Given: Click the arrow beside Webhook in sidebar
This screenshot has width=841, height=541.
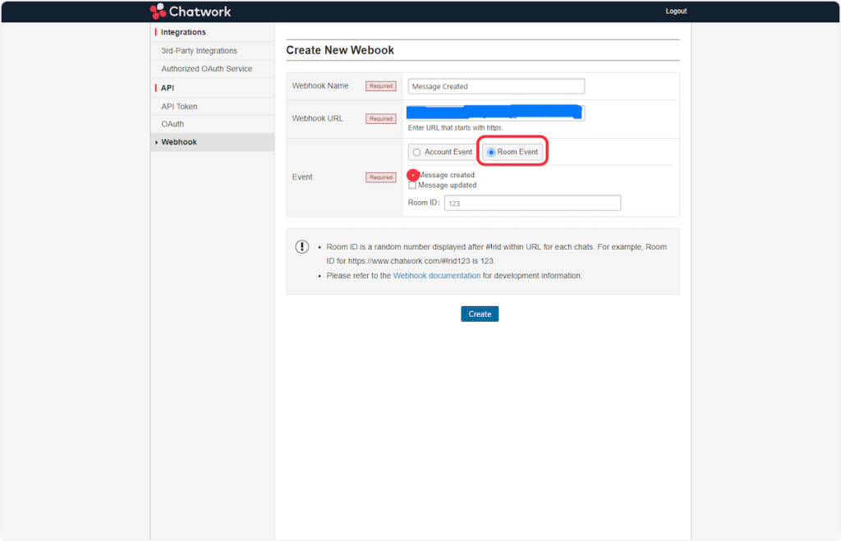Looking at the screenshot, I should (x=156, y=143).
